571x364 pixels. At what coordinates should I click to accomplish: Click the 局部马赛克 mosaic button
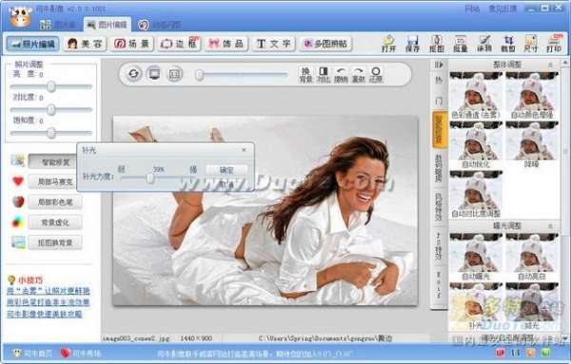coord(55,182)
